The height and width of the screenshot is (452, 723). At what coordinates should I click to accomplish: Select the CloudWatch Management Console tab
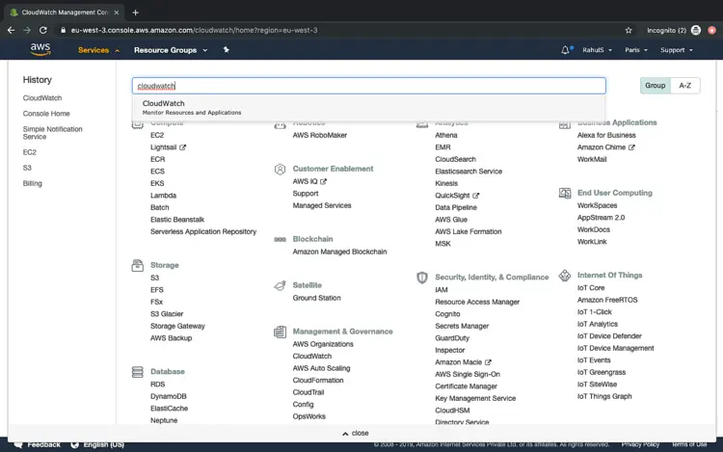click(64, 13)
